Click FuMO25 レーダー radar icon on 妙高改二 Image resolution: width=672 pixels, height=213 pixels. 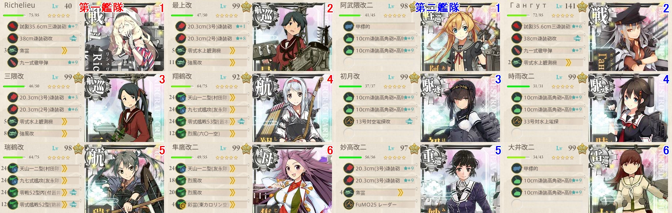349,205
